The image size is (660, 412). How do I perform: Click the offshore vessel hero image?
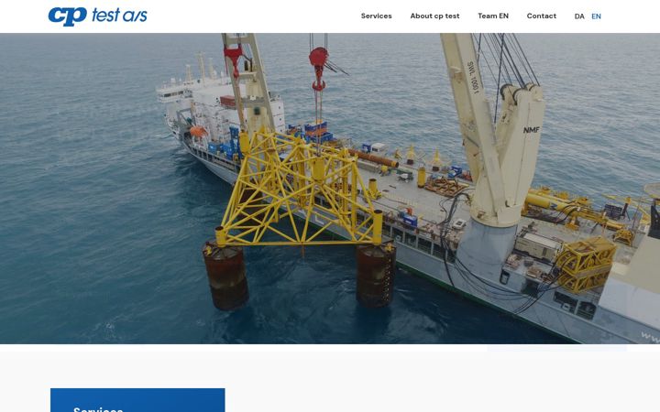tap(330, 189)
